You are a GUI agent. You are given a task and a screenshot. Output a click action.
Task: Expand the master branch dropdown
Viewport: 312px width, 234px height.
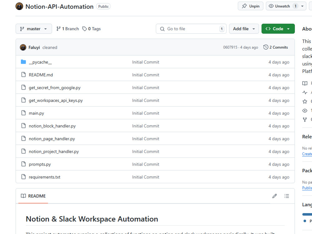pos(34,29)
